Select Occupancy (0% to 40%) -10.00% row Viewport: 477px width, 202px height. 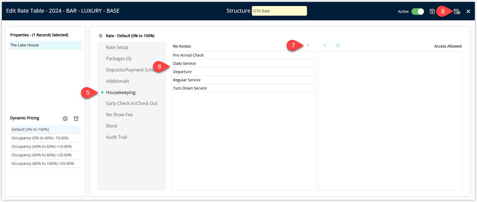[45, 138]
